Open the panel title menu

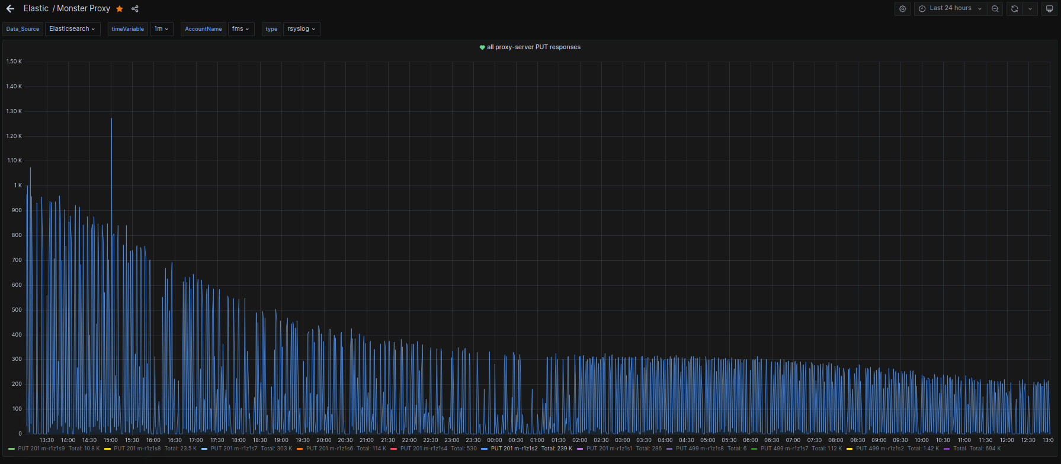pyautogui.click(x=533, y=47)
